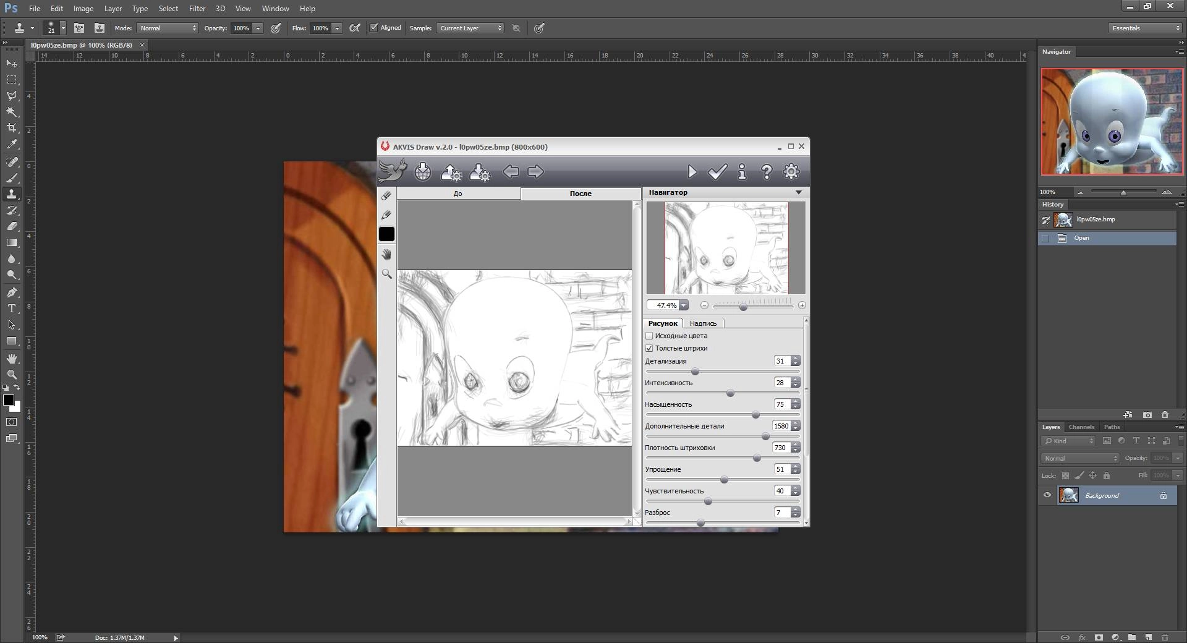This screenshot has height=643, width=1187.
Task: Enable the Исходные цвета checkbox
Action: click(x=649, y=336)
